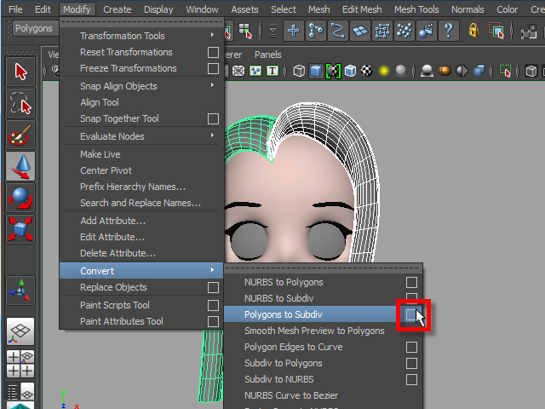
Task: Activate the Lasso select tool
Action: 20,103
